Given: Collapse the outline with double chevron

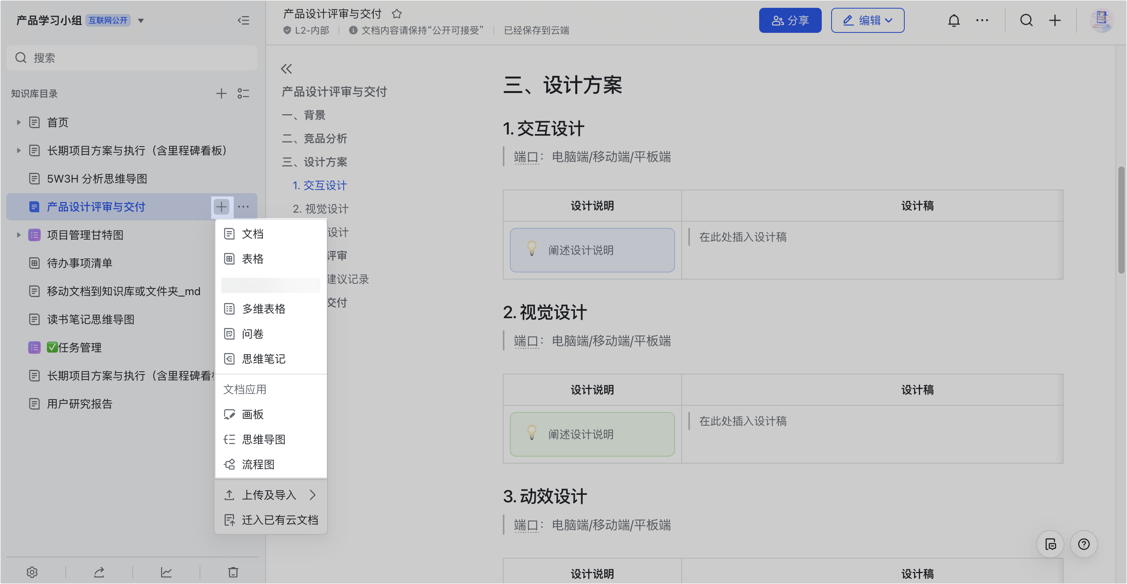Looking at the screenshot, I should point(286,69).
